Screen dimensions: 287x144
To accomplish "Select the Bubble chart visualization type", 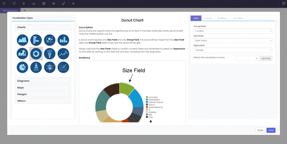I will coord(50,40).
